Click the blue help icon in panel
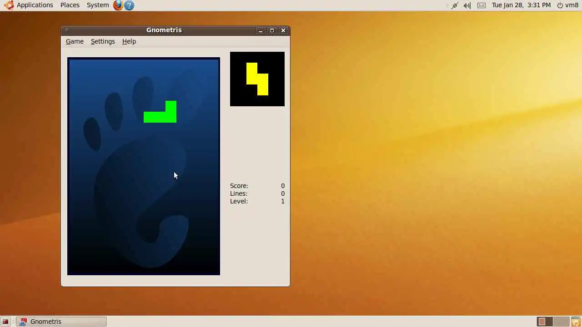 [129, 5]
